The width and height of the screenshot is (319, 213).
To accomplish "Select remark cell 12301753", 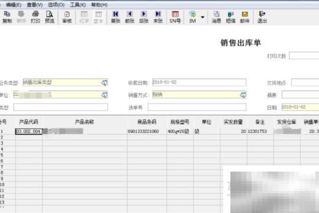I will pos(260,131).
